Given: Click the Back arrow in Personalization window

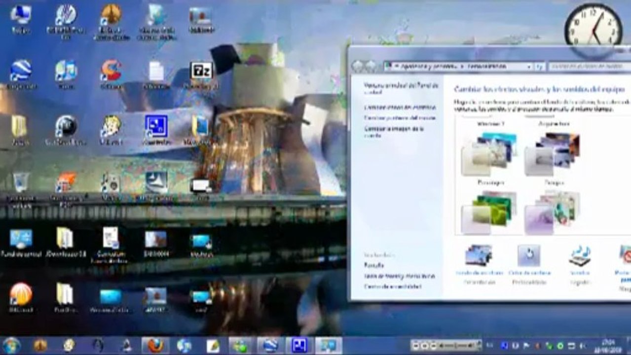Looking at the screenshot, I should (x=358, y=66).
